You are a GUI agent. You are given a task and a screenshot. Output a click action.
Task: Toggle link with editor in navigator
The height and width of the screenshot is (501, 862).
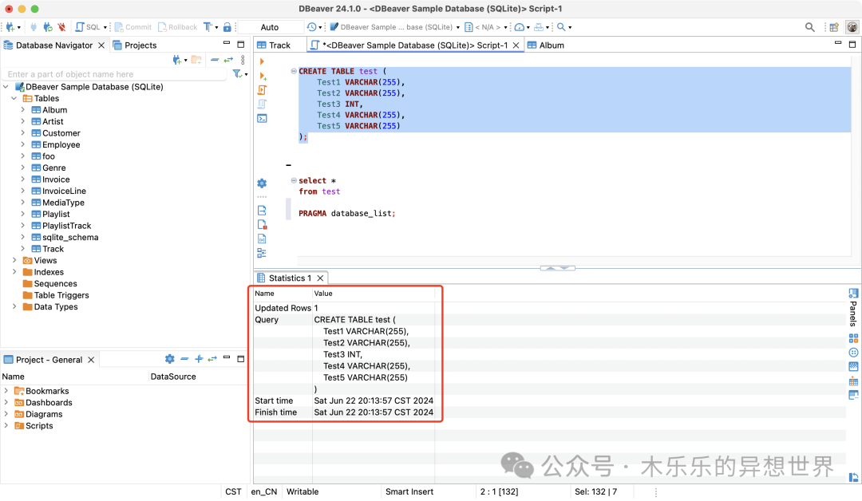tap(229, 60)
